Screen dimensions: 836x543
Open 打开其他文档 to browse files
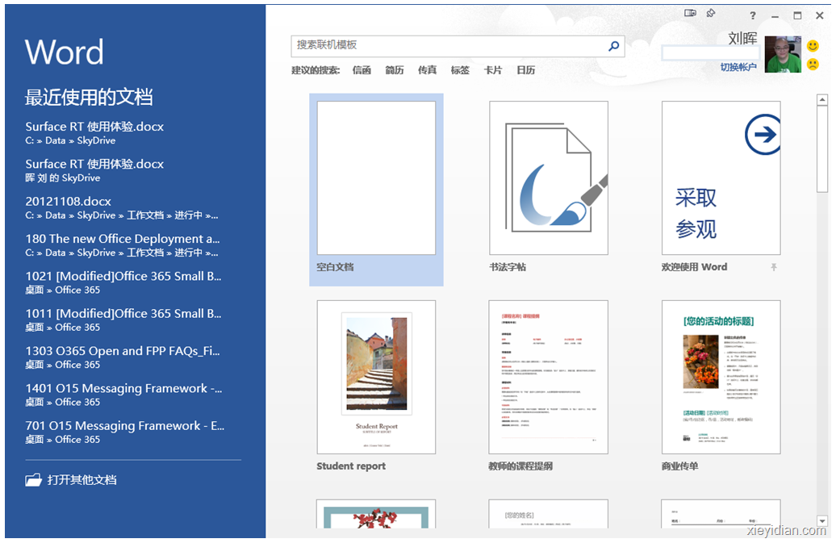(x=71, y=480)
